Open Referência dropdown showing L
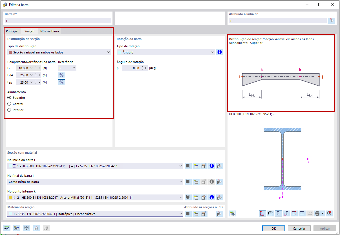The width and height of the screenshot is (340, 235). click(67, 68)
